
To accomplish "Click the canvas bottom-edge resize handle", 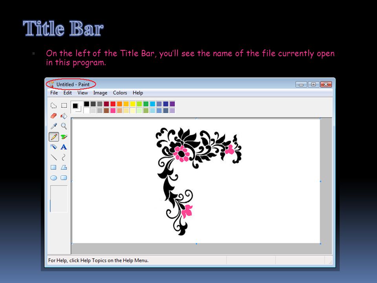I will point(196,244).
